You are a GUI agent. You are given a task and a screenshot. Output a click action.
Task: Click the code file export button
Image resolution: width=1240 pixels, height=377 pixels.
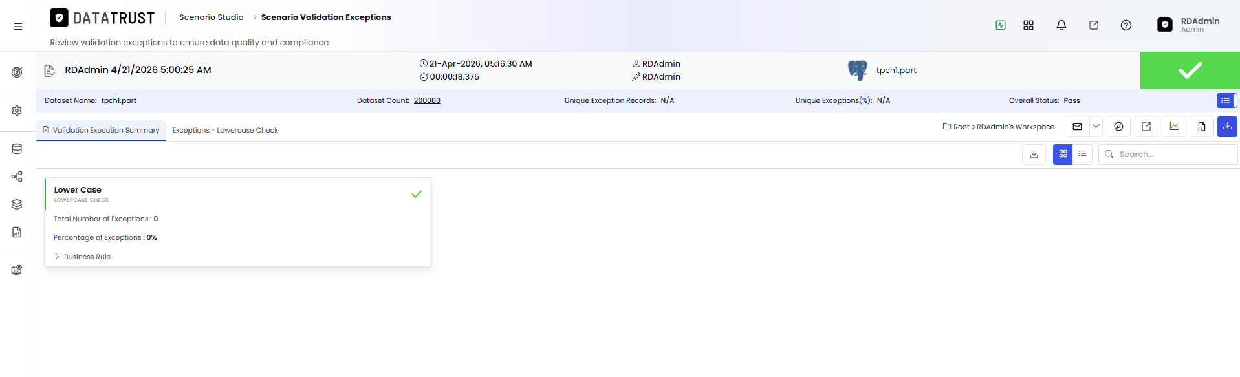click(1202, 127)
